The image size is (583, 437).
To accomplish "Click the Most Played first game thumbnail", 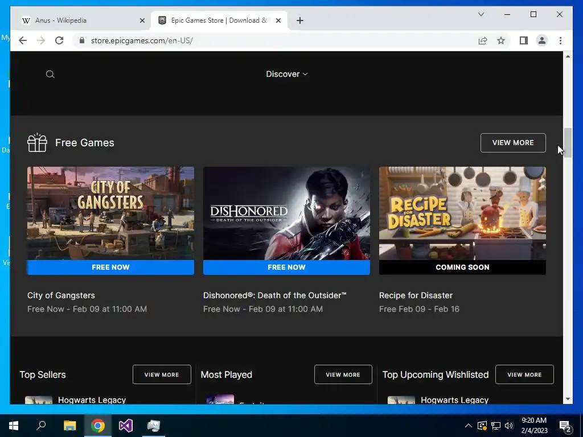I will pos(220,399).
